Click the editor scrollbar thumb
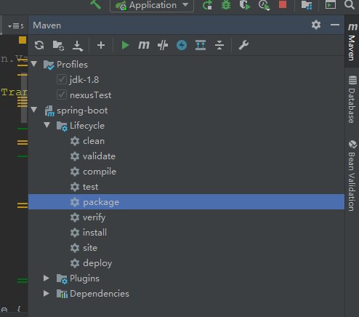The height and width of the screenshot is (317, 359). pyautogui.click(x=24, y=97)
